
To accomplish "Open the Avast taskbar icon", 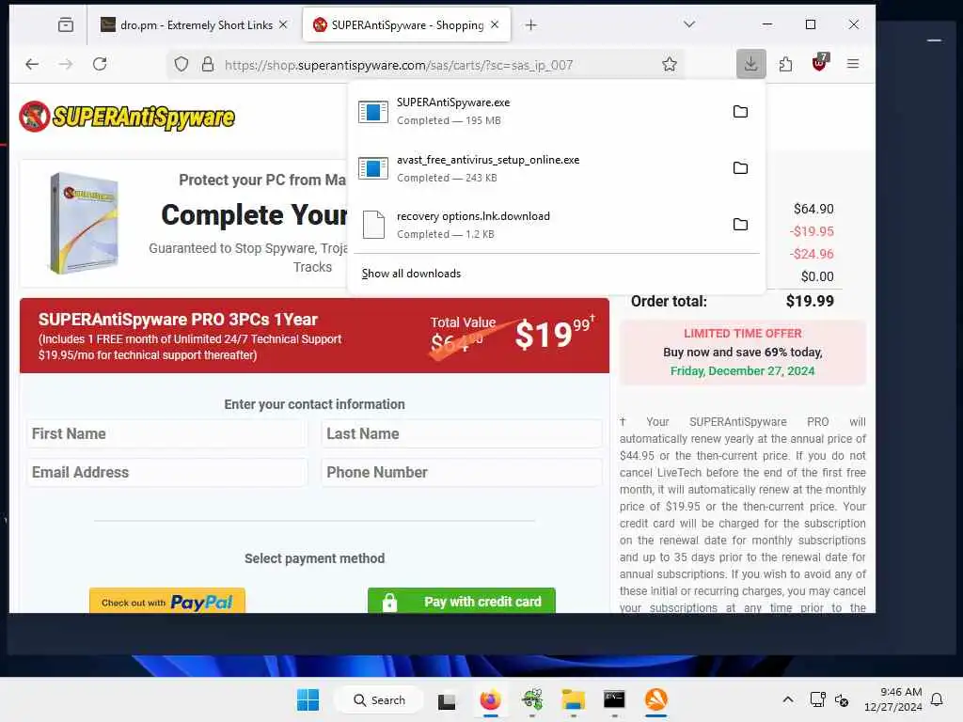I will pos(655,699).
